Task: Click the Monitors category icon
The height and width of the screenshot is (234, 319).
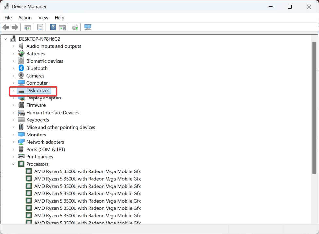Action: [x=21, y=135]
